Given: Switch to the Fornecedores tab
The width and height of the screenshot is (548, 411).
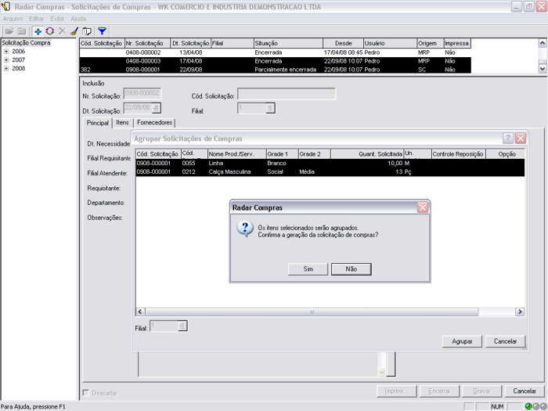Looking at the screenshot, I should pos(154,123).
